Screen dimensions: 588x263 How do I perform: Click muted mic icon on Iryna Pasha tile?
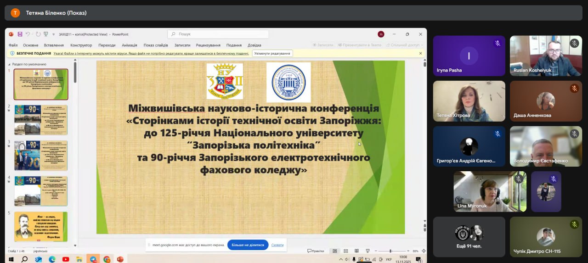tap(497, 43)
